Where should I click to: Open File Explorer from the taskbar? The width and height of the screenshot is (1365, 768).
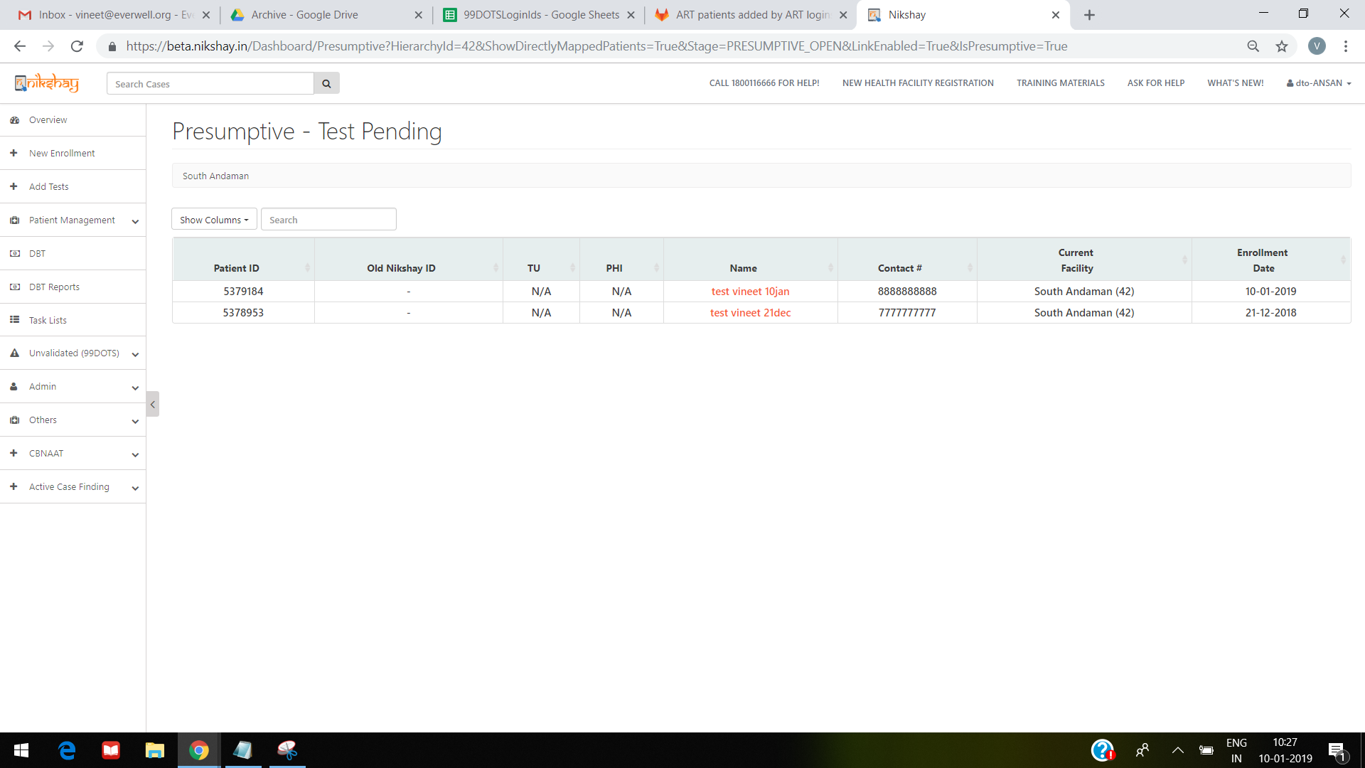[154, 750]
